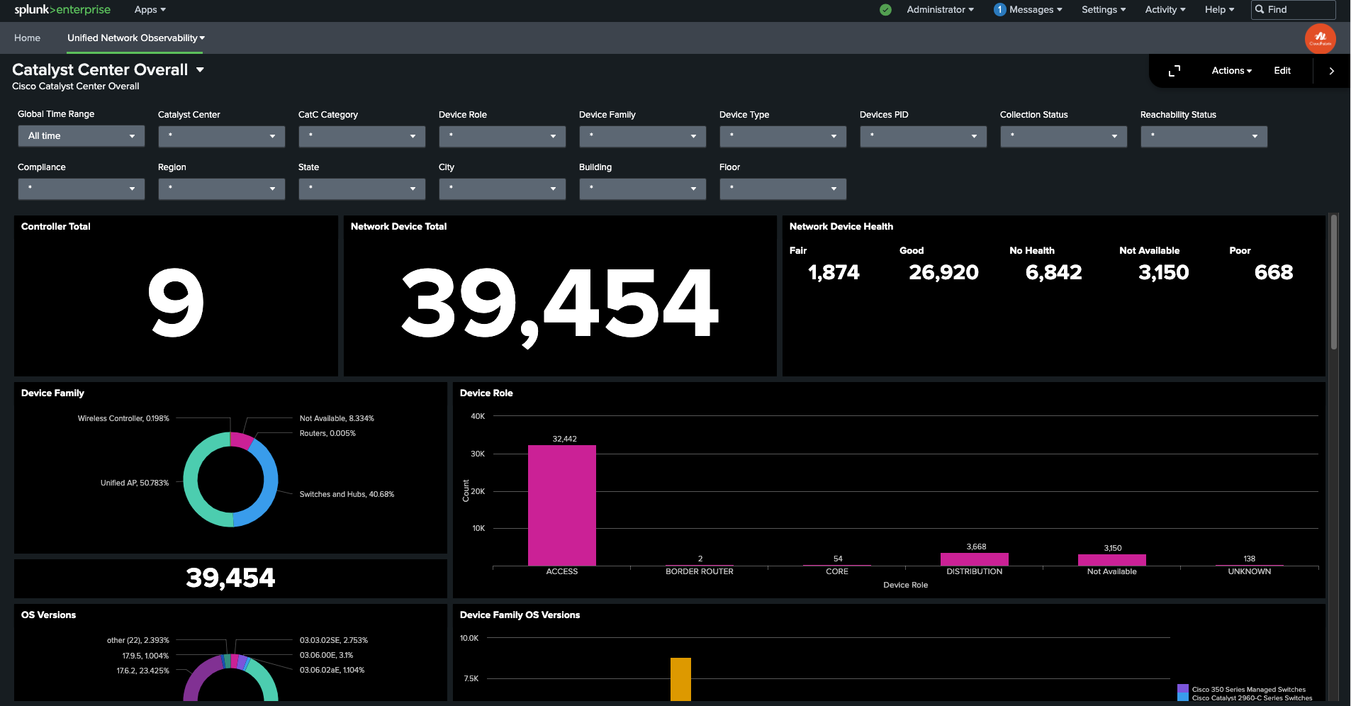
Task: Click the Not Available pink donut segment
Action: [240, 440]
